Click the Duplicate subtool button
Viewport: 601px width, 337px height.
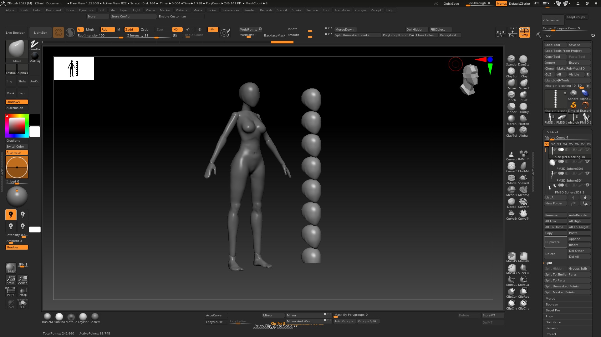(x=555, y=242)
